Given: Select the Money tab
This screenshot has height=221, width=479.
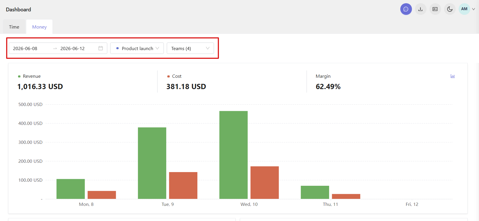Looking at the screenshot, I should tap(39, 27).
